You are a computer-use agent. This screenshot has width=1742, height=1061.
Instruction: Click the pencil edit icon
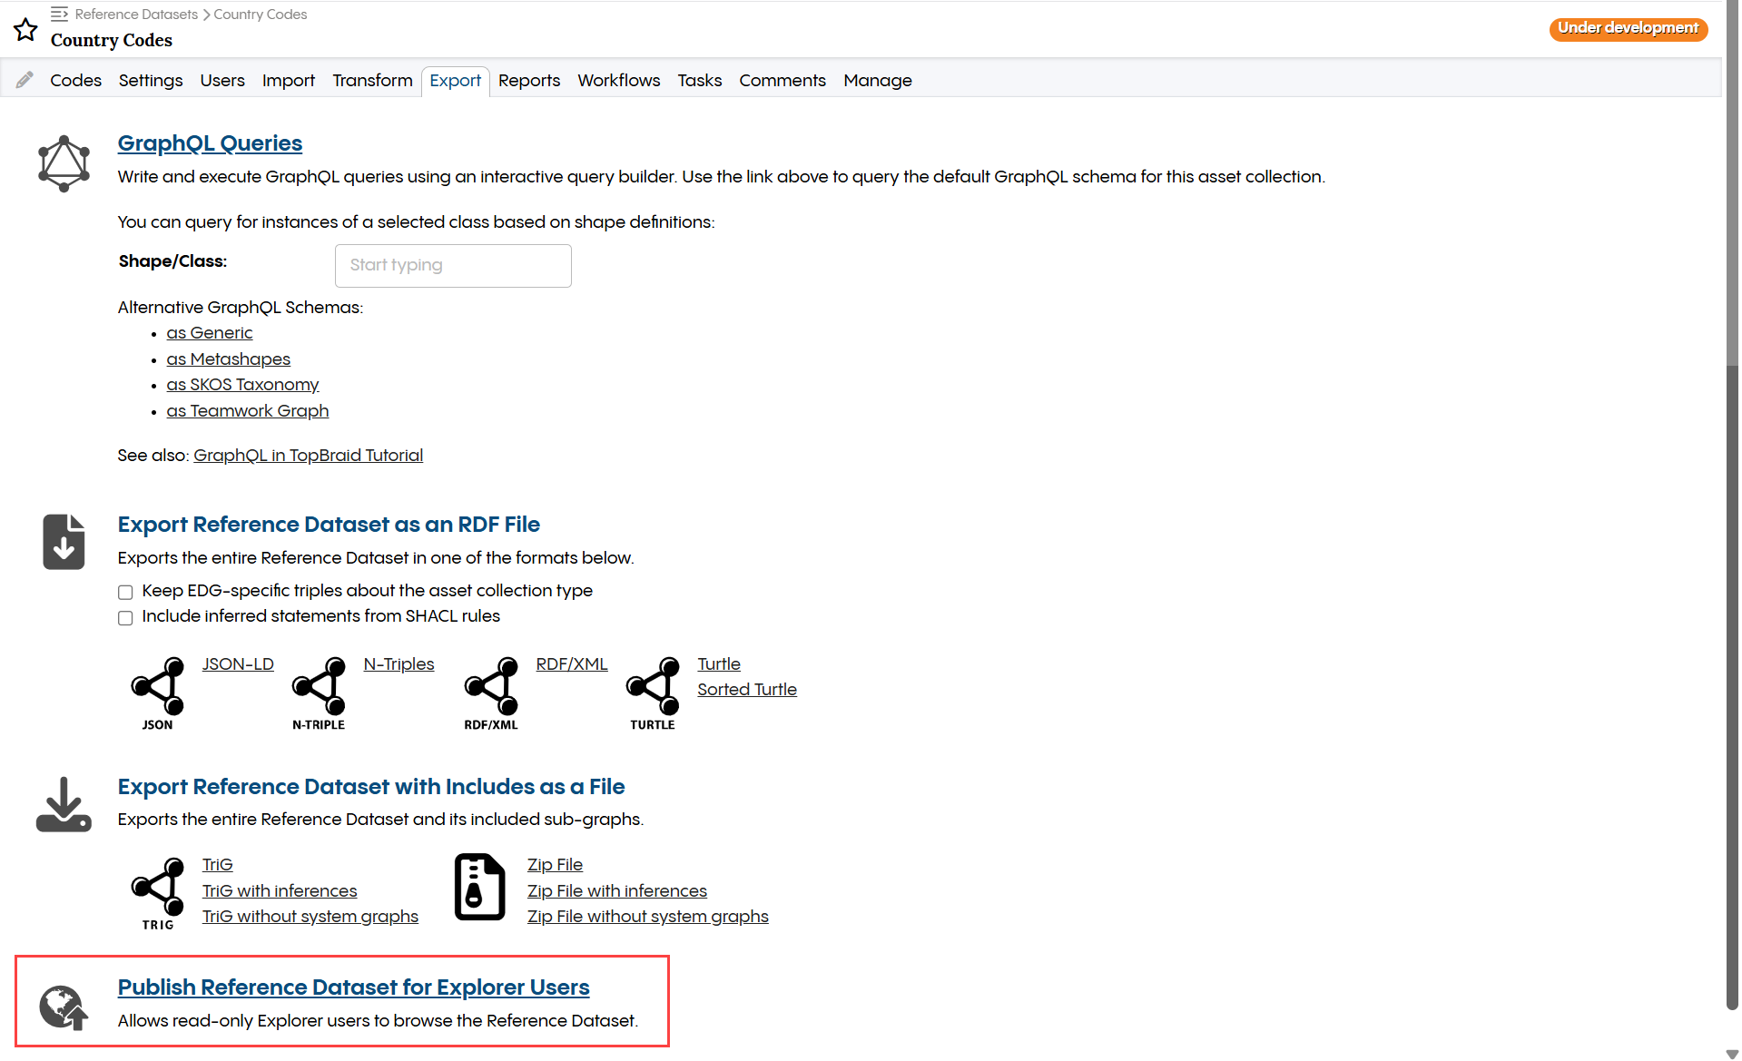coord(25,78)
